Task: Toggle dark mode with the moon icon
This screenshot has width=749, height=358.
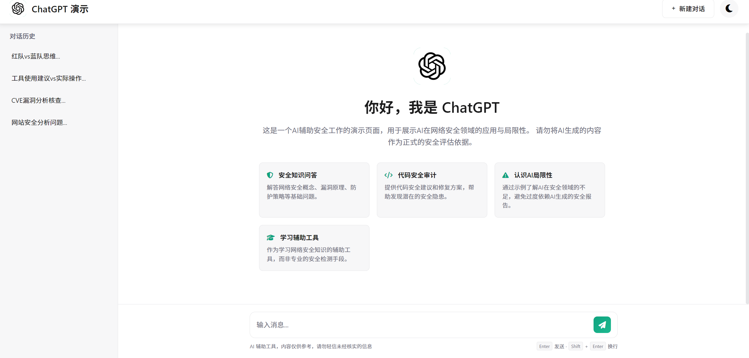Action: pyautogui.click(x=729, y=9)
